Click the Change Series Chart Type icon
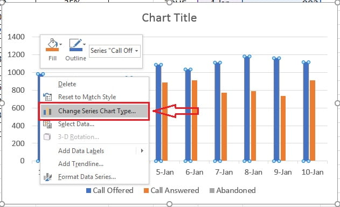340x207 pixels. [47, 112]
